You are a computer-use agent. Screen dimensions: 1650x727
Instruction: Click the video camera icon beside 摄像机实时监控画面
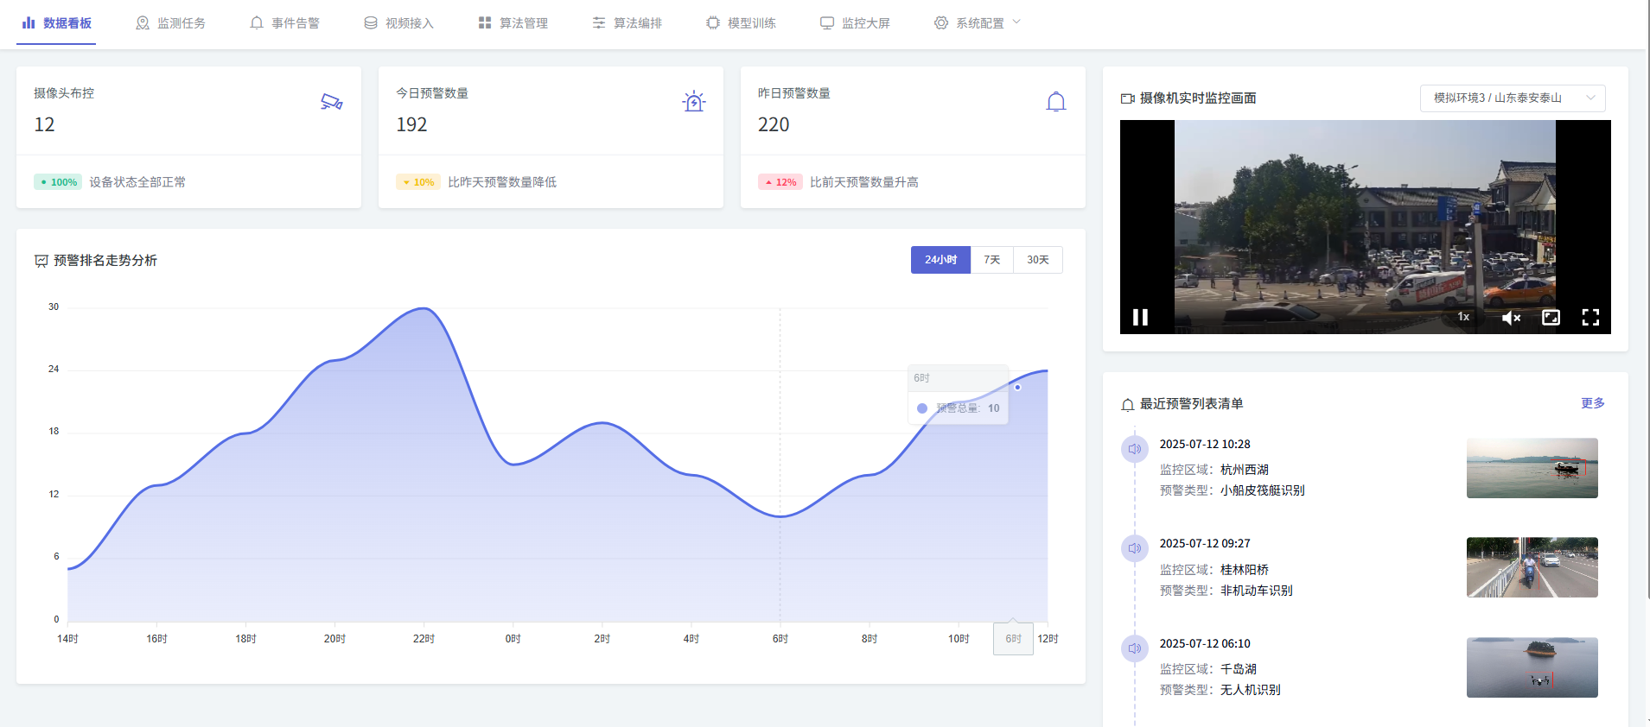(1127, 98)
